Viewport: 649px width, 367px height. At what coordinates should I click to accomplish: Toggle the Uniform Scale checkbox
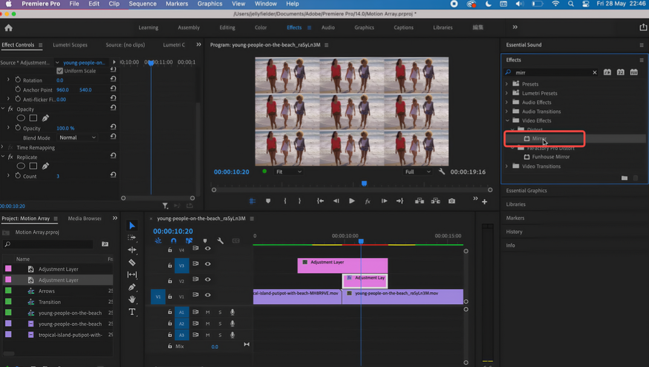[x=60, y=71]
